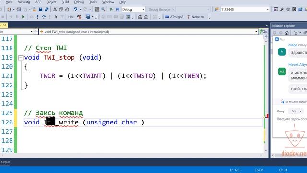307x173 pixels.
Task: Click the Step Into icon
Action: pyautogui.click(x=37, y=17)
